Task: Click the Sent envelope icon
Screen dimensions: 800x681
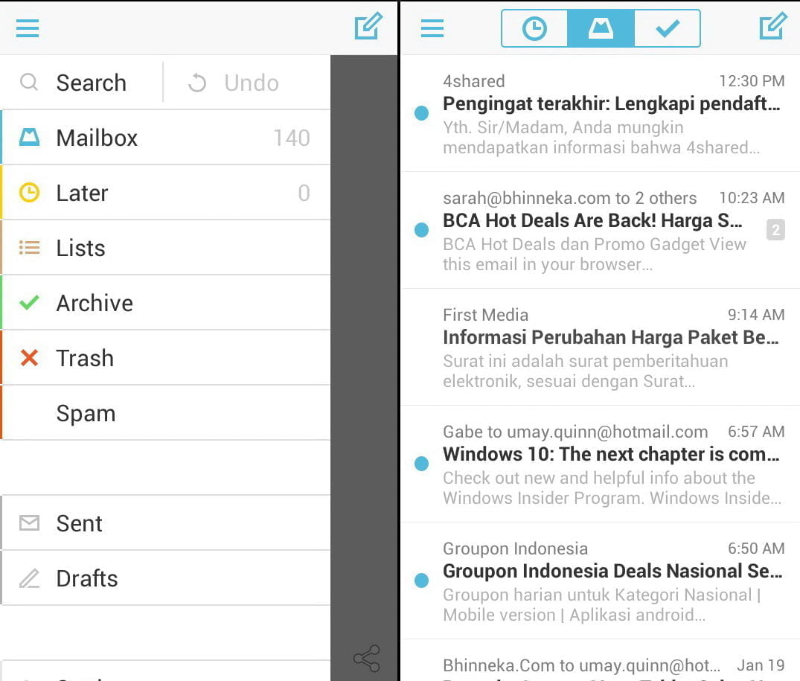Action: (x=29, y=523)
